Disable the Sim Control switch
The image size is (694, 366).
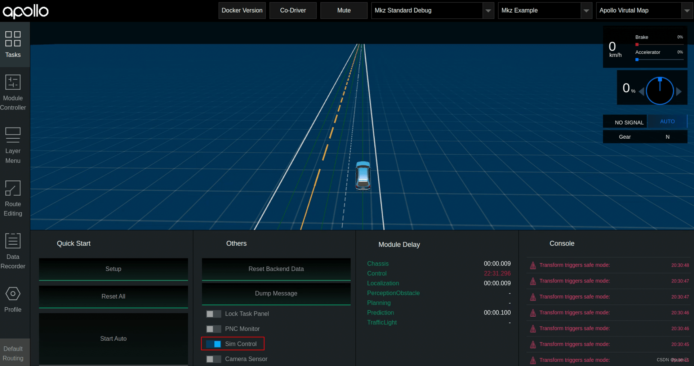coord(213,344)
